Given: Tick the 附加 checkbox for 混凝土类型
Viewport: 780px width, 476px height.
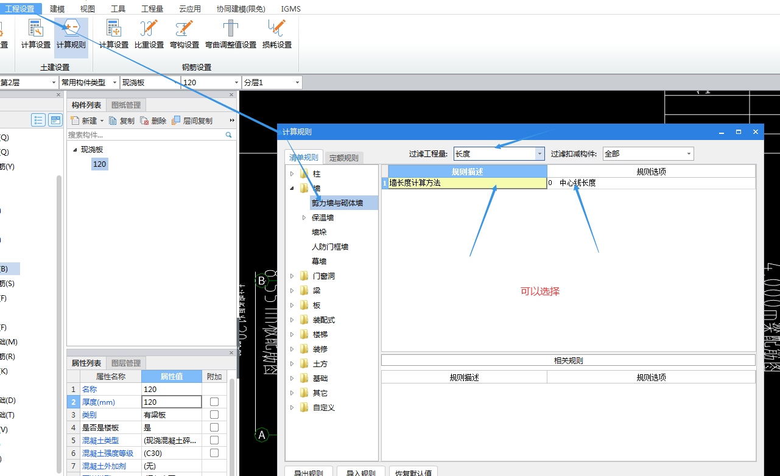Looking at the screenshot, I should [x=214, y=440].
